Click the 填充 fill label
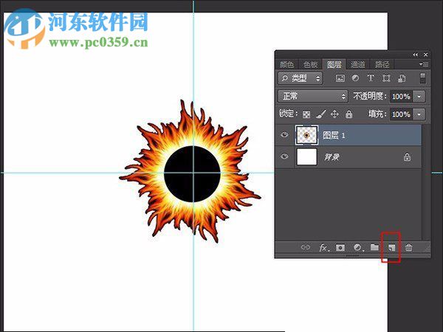The width and height of the screenshot is (443, 332). pos(377,114)
